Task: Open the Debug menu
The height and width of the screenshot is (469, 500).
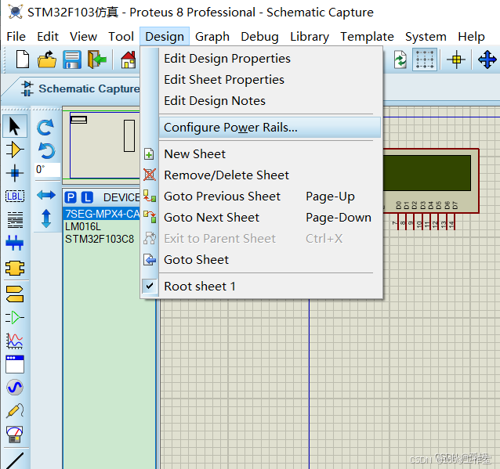Action: pos(259,37)
